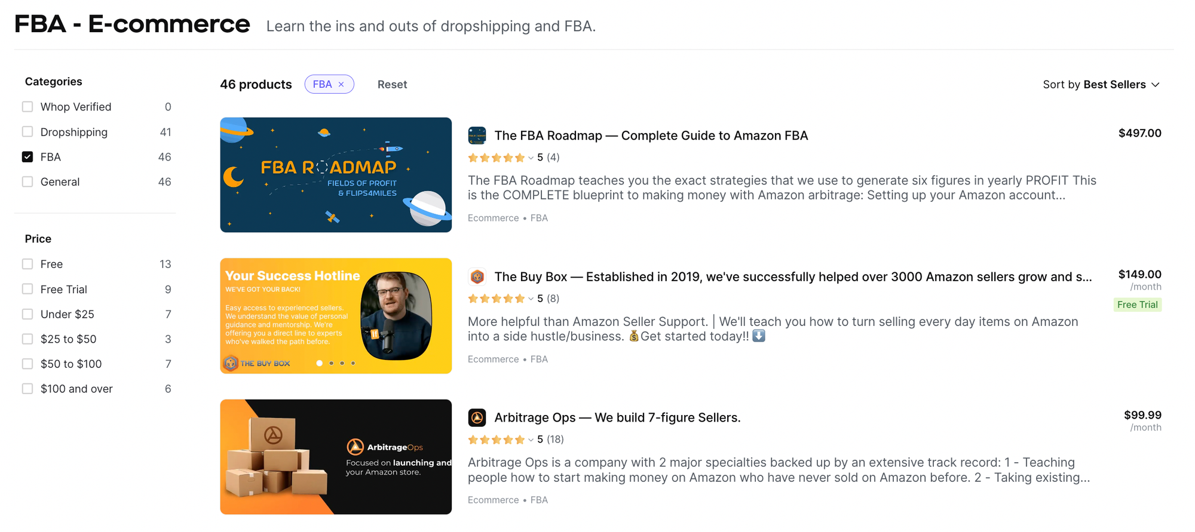The height and width of the screenshot is (532, 1195).
Task: Check the Free price filter
Action: pyautogui.click(x=27, y=263)
